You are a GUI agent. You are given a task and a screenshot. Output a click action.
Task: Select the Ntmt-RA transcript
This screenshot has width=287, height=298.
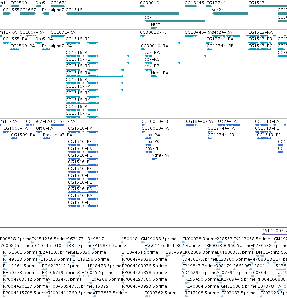(x=154, y=76)
